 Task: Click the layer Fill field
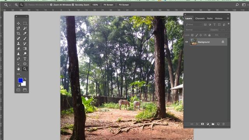(x=224, y=35)
